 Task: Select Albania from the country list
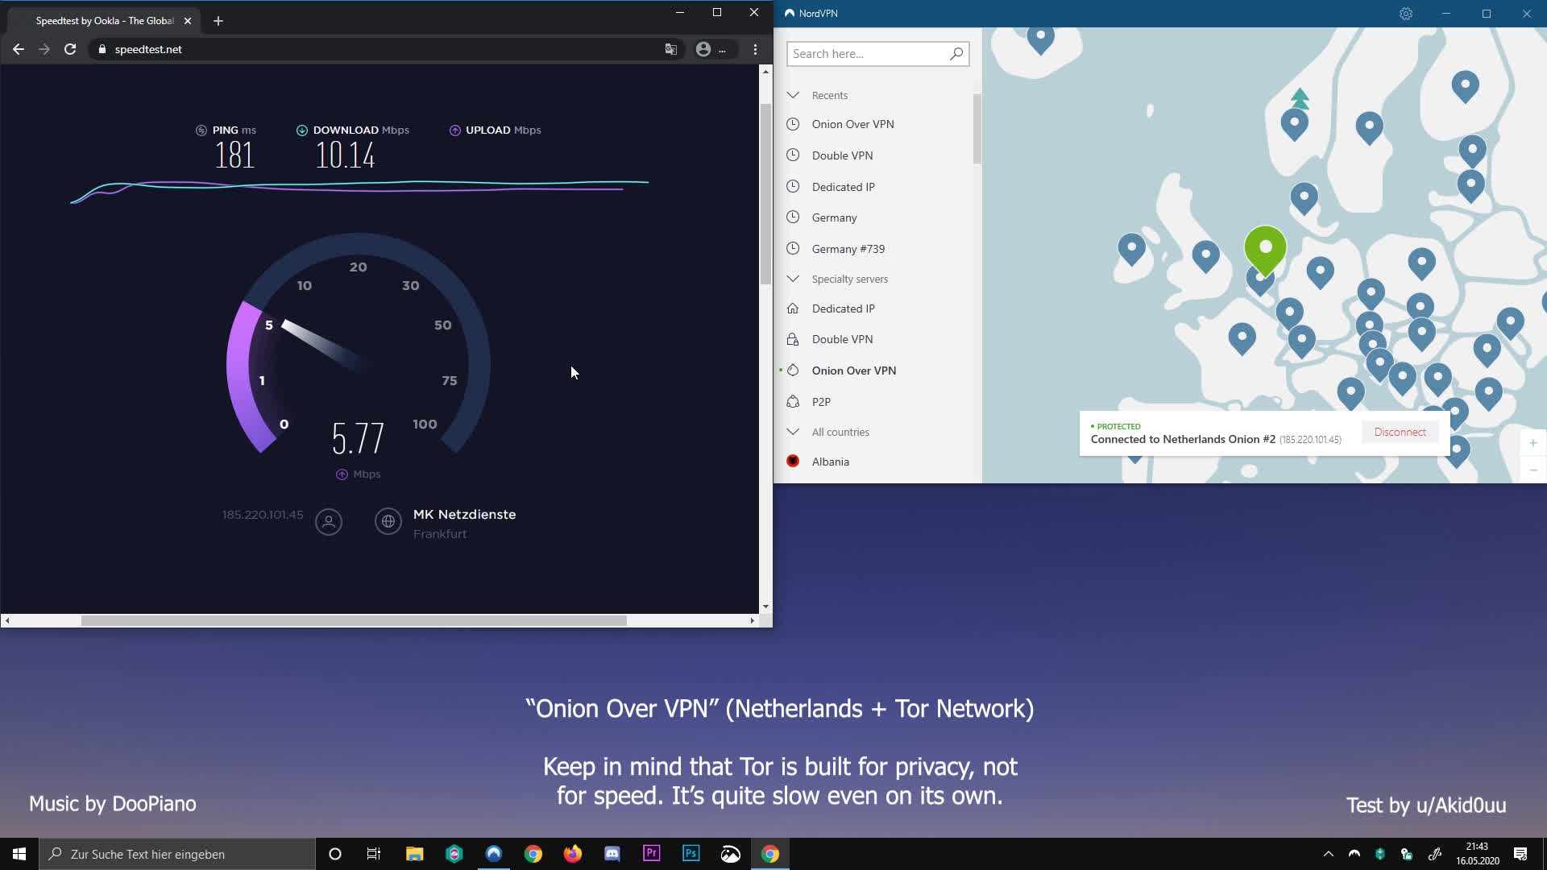[832, 461]
